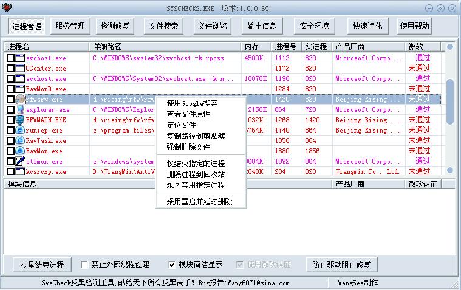
Task: Open the 文件搜索 tab
Action: coord(164,26)
